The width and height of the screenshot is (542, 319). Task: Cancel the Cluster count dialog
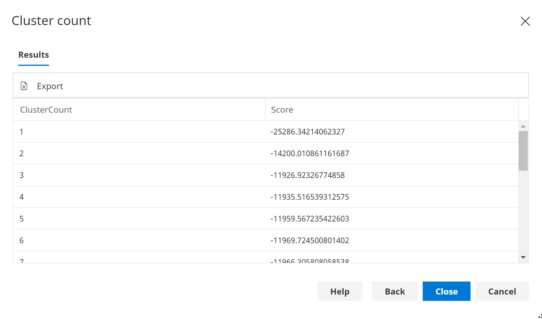click(x=502, y=291)
